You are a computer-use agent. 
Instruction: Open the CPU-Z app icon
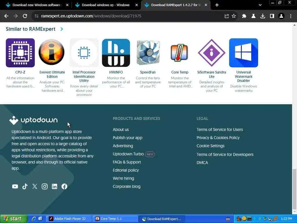[x=20, y=53]
